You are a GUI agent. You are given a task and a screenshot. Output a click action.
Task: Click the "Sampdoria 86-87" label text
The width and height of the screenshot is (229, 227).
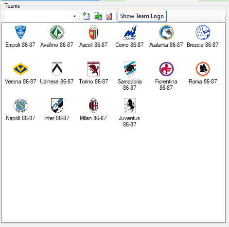click(x=130, y=84)
